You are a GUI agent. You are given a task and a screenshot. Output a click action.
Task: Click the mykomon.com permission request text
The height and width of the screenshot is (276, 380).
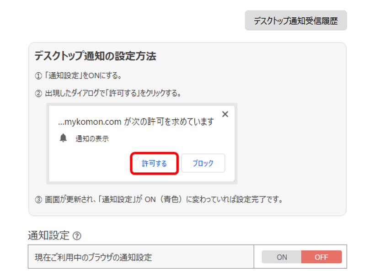click(136, 122)
